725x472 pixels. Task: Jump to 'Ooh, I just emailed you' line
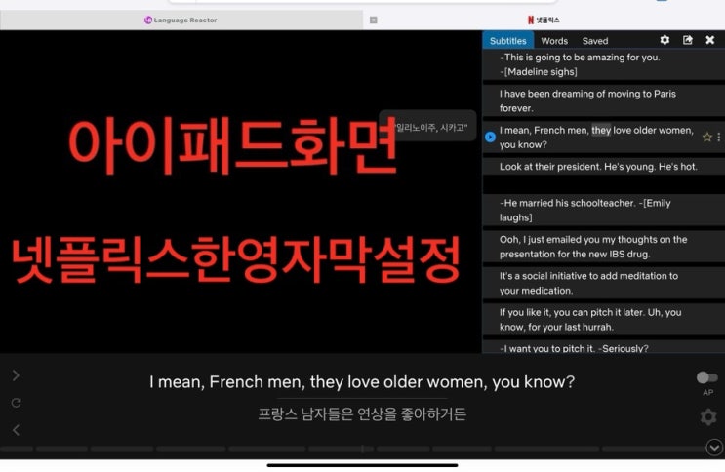coord(603,247)
